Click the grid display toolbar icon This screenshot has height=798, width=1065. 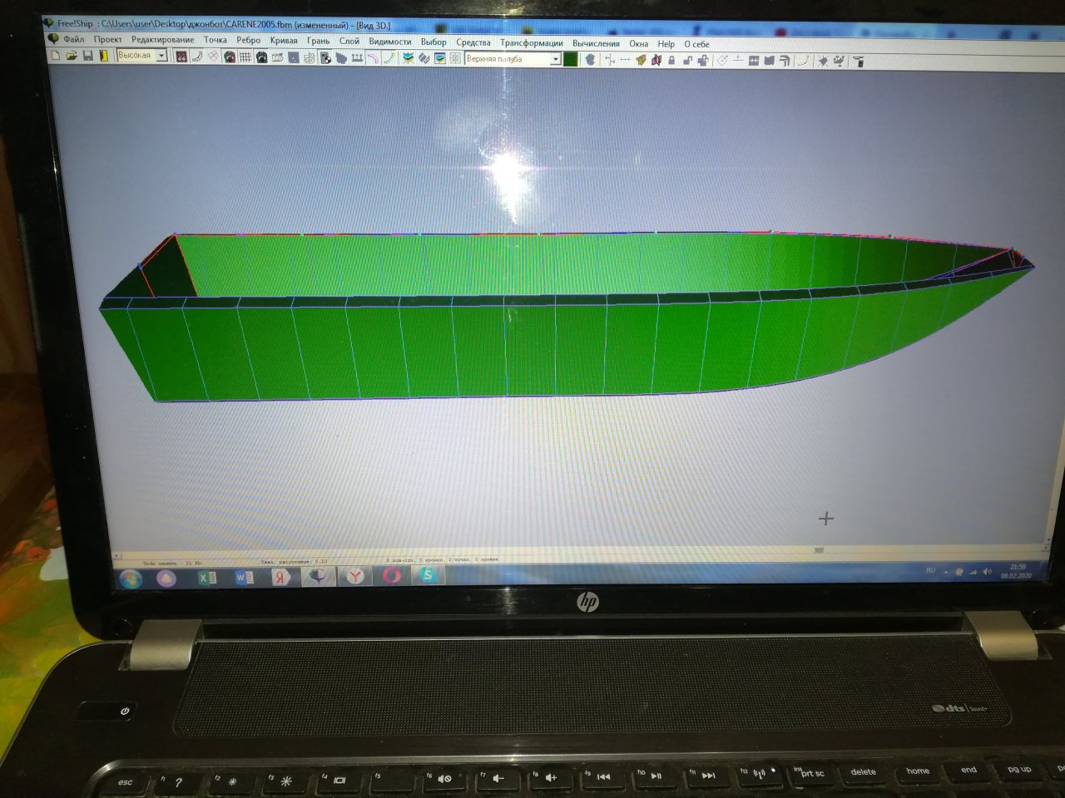[245, 57]
